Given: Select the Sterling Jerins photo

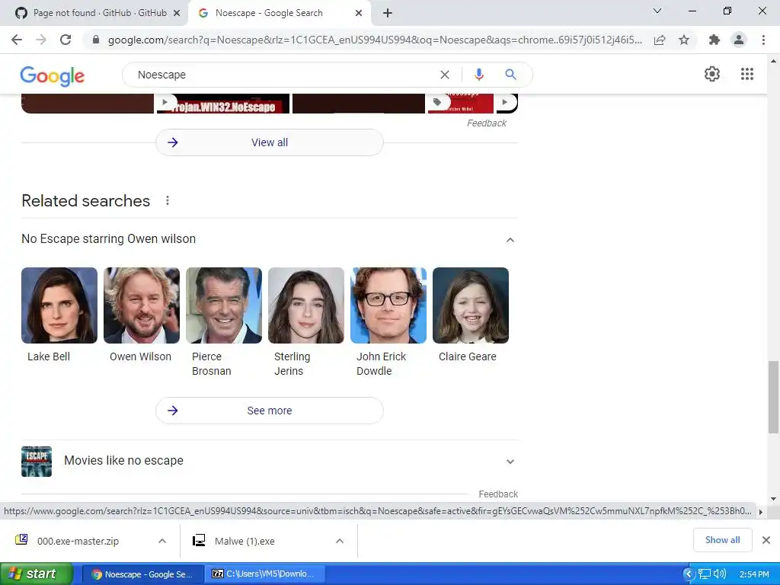Looking at the screenshot, I should point(306,305).
